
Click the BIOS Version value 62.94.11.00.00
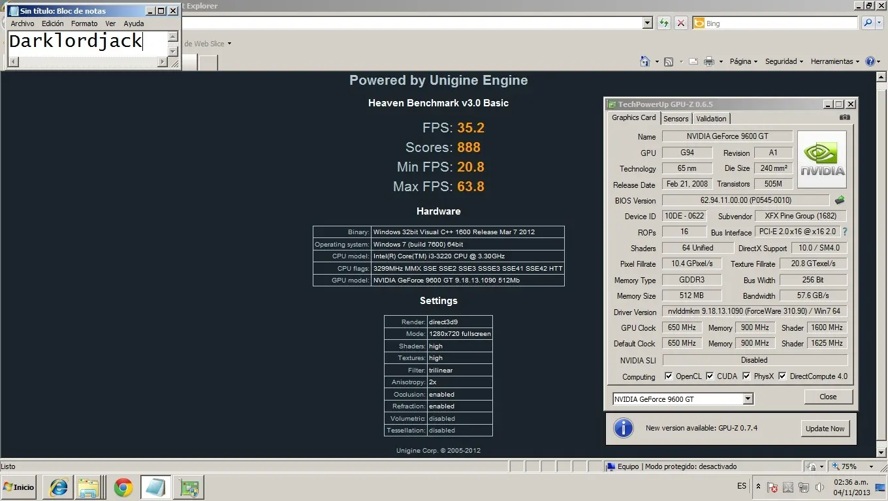point(746,200)
